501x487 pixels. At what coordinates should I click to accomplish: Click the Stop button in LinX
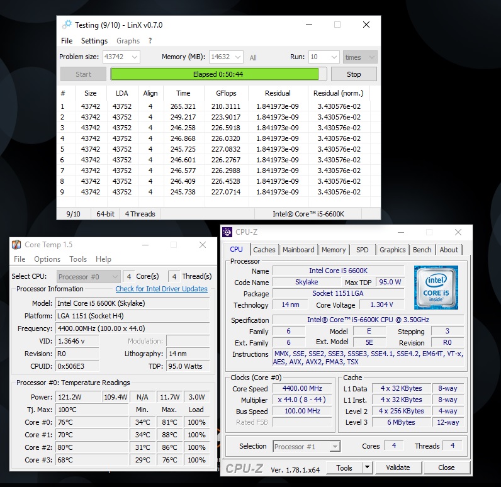pyautogui.click(x=354, y=74)
